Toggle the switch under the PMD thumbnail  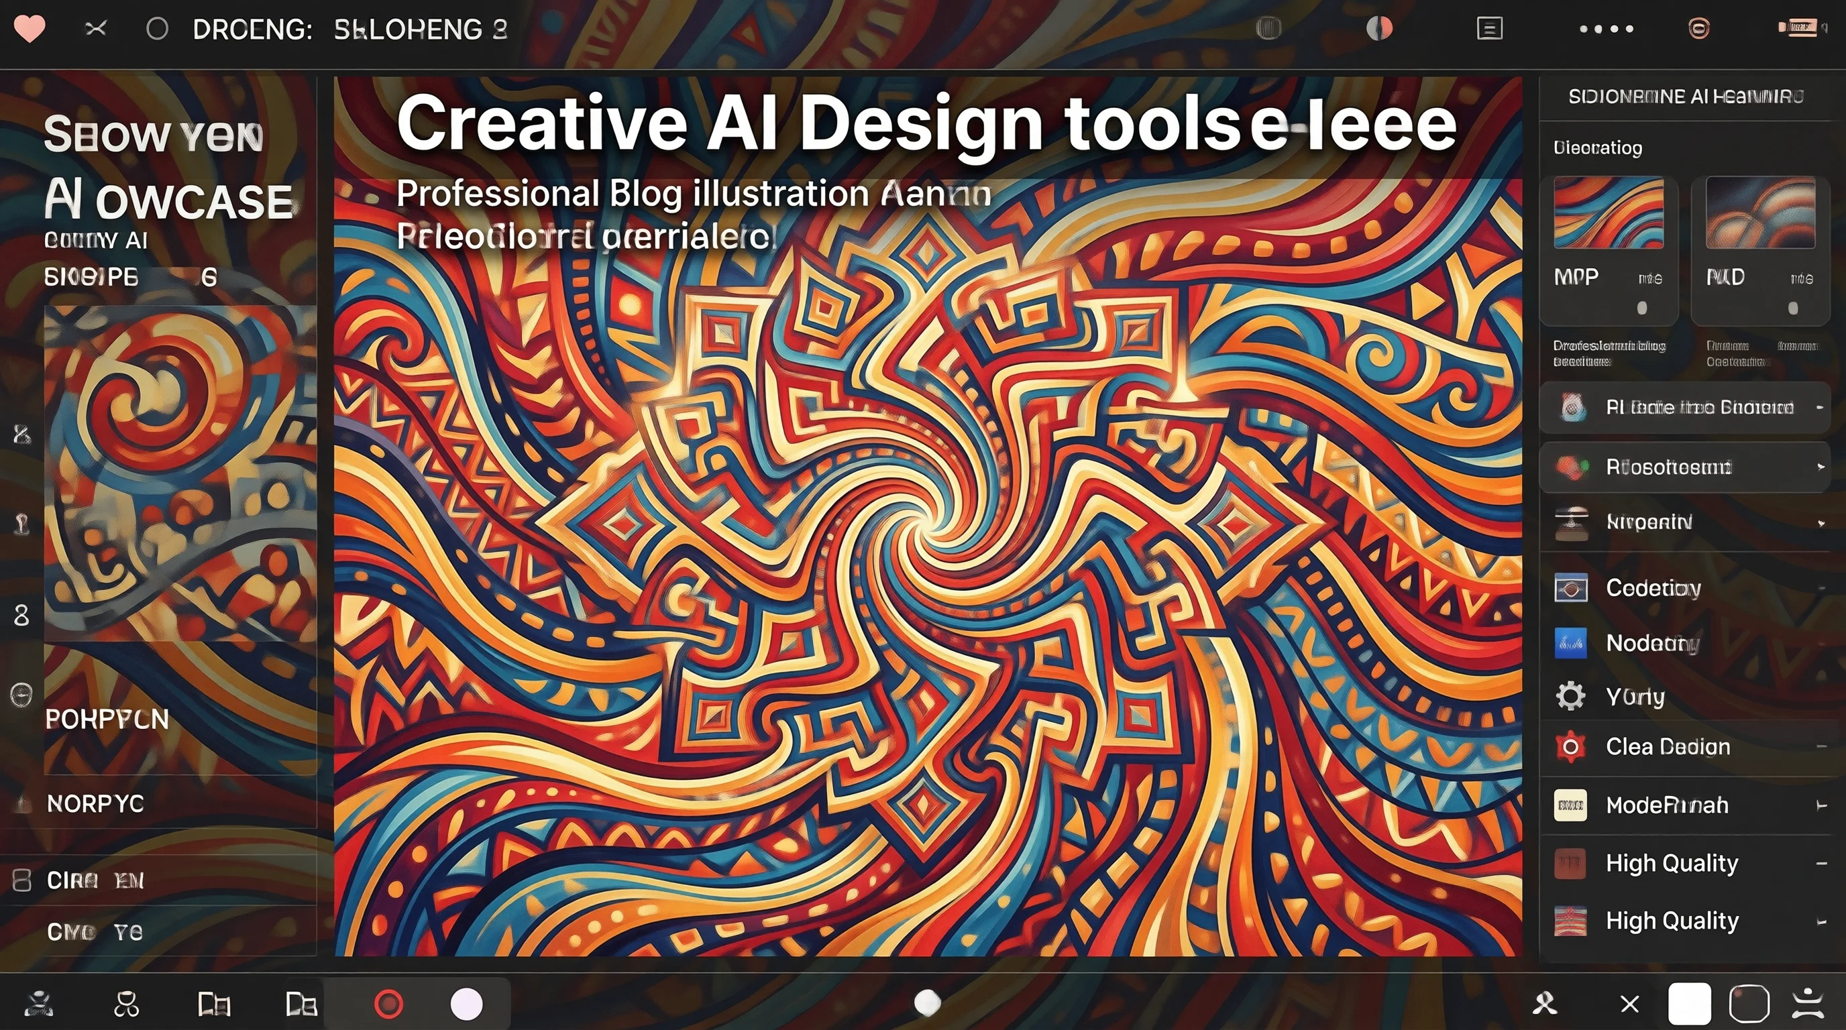click(x=1793, y=308)
